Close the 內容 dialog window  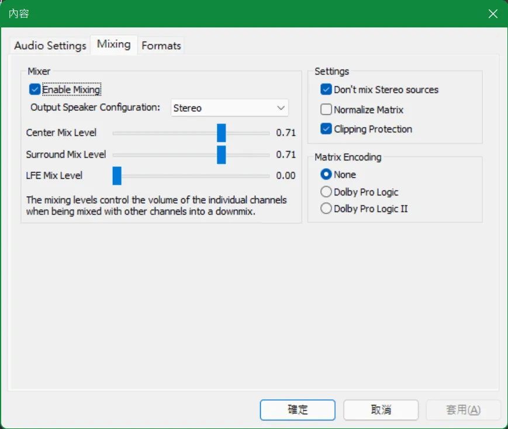point(493,13)
